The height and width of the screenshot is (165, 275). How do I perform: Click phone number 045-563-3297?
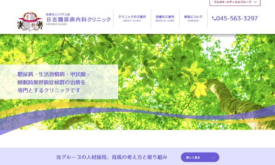click(237, 18)
